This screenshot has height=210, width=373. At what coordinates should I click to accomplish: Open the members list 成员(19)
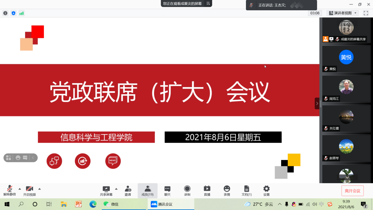tap(148, 190)
